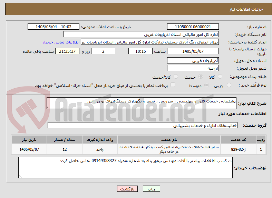This screenshot has height=198, width=272.
Task: Click the توضیحات خریدار resize handle
Action: point(20,176)
